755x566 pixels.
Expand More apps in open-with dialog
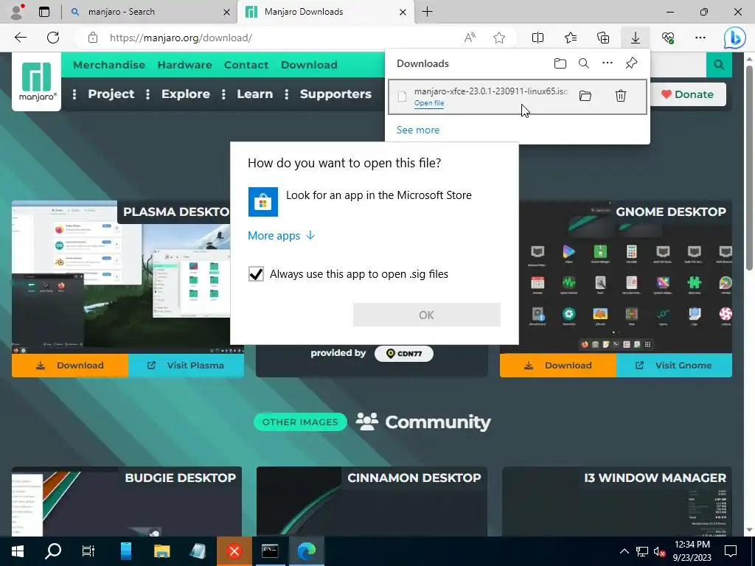(281, 235)
